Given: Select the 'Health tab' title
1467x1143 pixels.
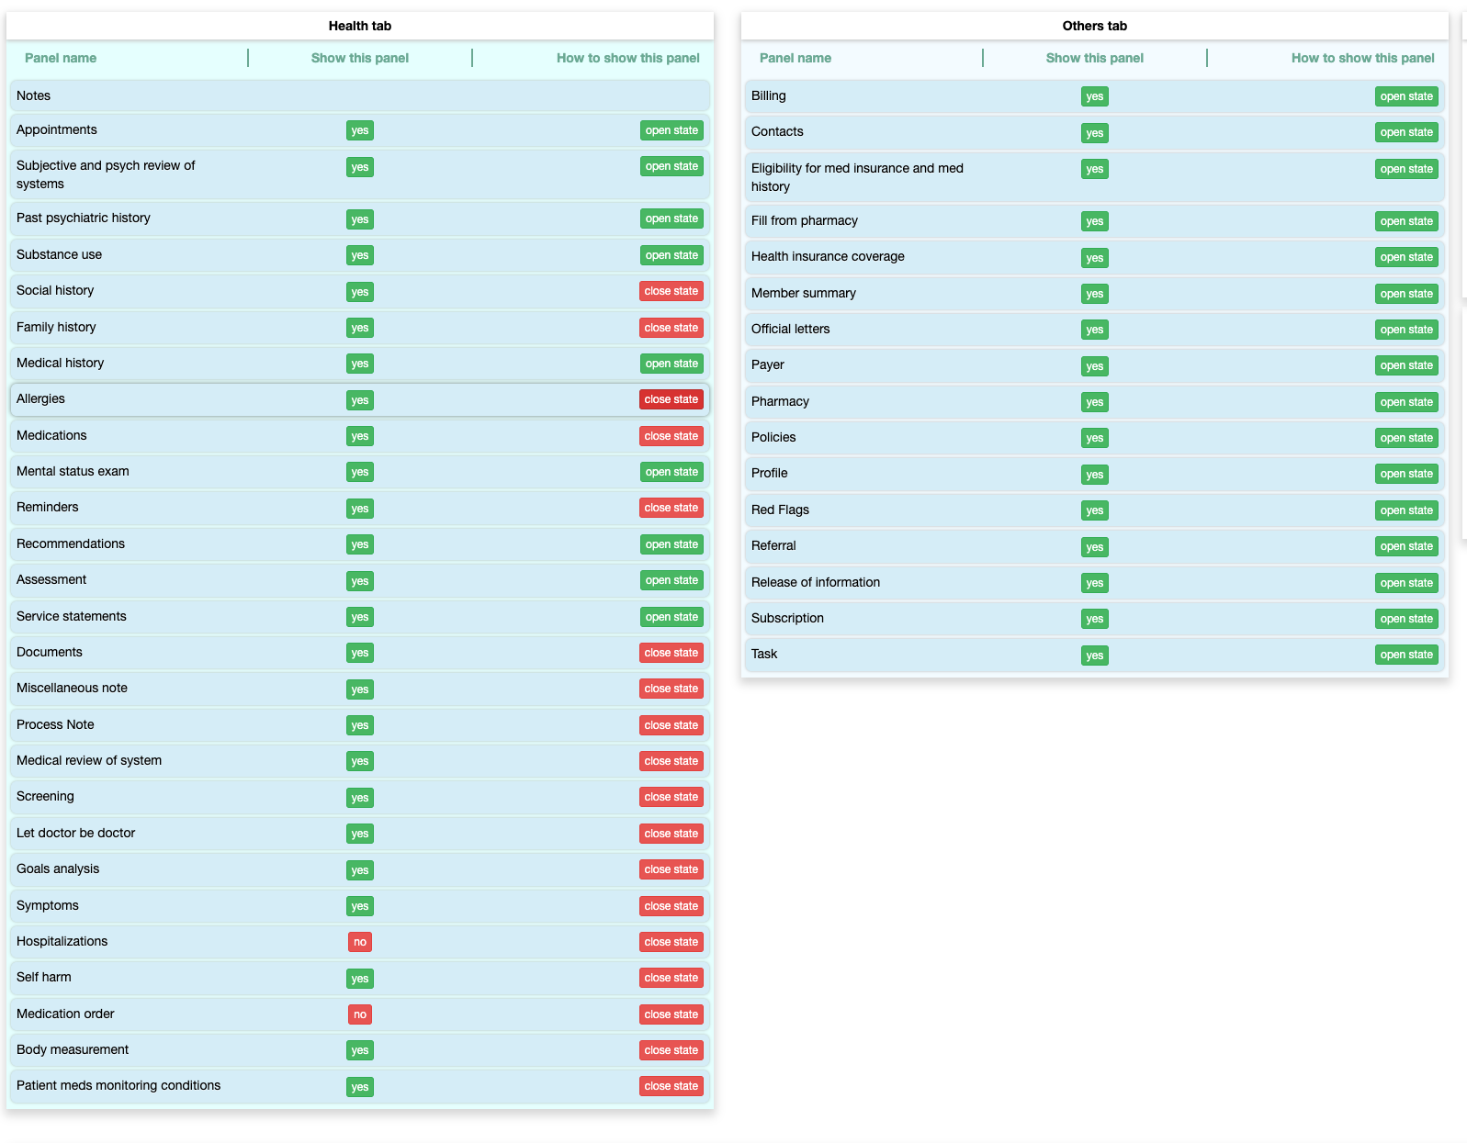Looking at the screenshot, I should point(360,26).
